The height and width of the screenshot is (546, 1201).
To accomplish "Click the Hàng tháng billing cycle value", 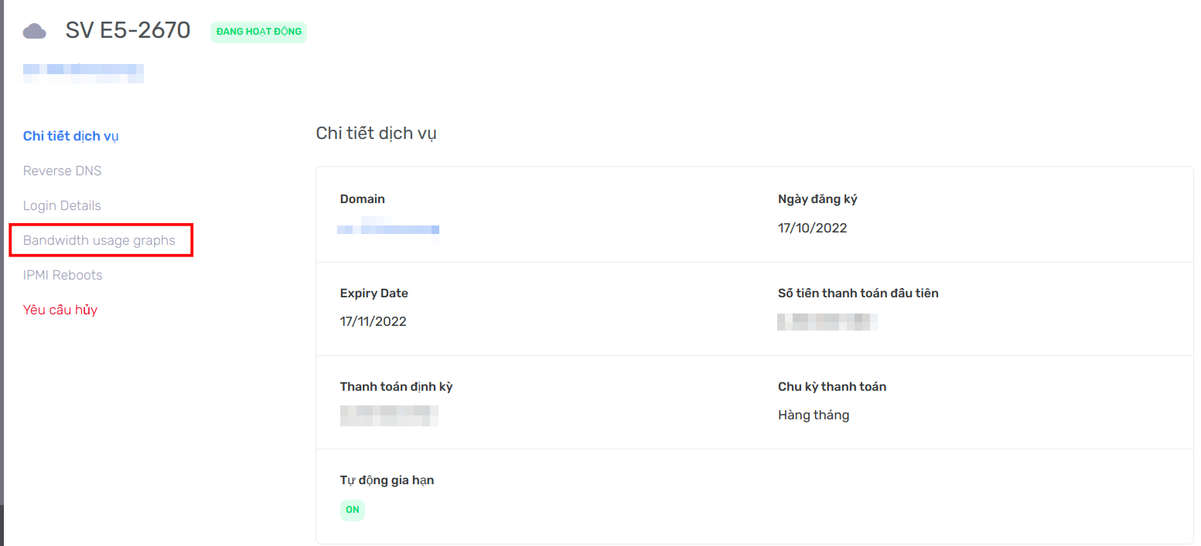I will [813, 415].
